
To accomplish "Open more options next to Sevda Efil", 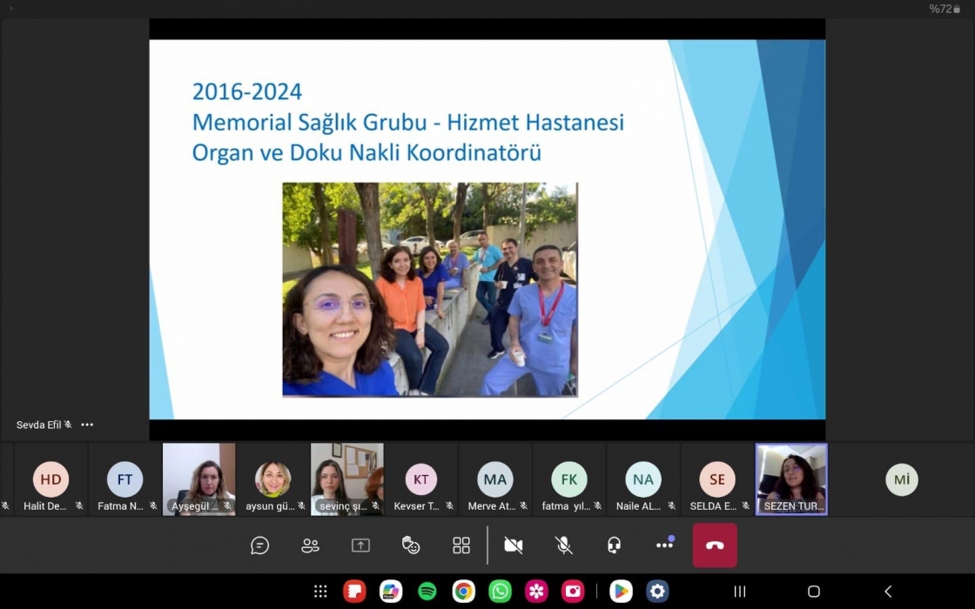I will [87, 425].
